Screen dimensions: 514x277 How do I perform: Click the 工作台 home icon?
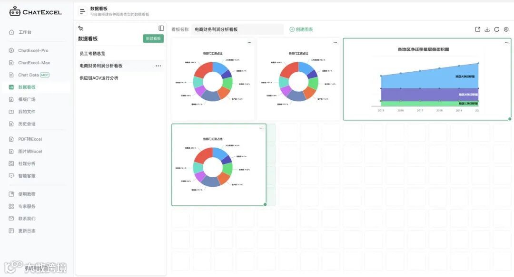pos(11,32)
